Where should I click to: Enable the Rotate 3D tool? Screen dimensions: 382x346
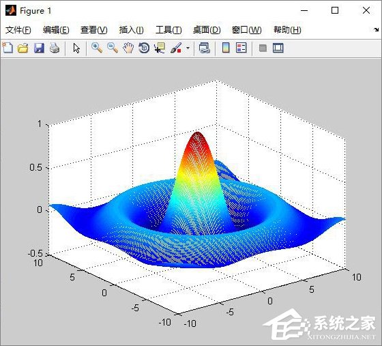[x=144, y=48]
